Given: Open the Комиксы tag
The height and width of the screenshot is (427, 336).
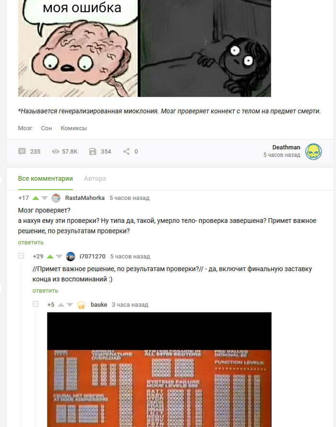Looking at the screenshot, I should [x=73, y=128].
